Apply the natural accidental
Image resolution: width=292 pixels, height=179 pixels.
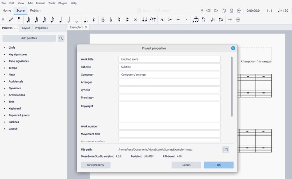point(119,19)
